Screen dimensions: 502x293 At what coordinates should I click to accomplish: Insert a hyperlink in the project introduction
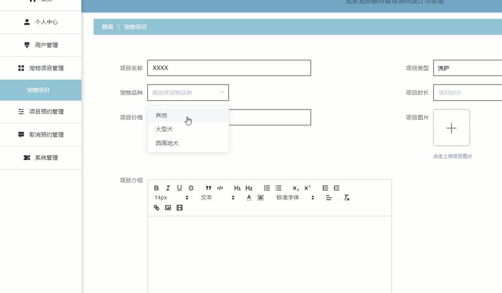[156, 207]
